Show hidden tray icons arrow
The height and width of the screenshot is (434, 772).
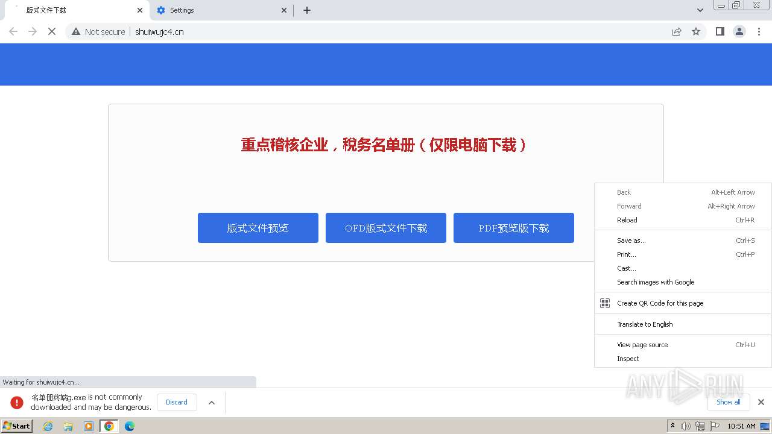pyautogui.click(x=672, y=426)
